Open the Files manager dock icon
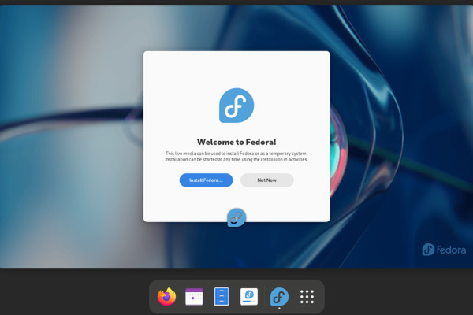 tap(222, 297)
